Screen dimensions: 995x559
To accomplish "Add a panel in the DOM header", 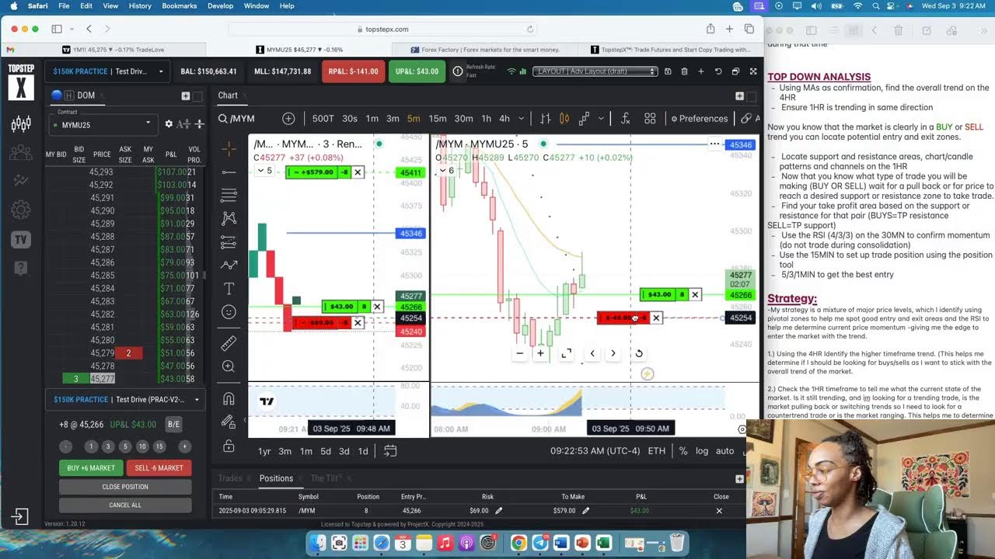I will click(185, 95).
